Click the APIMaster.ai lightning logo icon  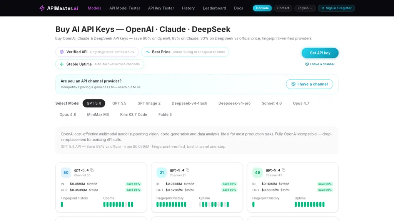42,8
